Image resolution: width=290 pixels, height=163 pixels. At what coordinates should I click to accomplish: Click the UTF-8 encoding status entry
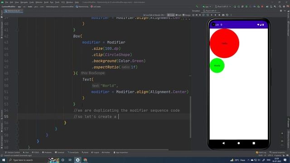click(270, 155)
